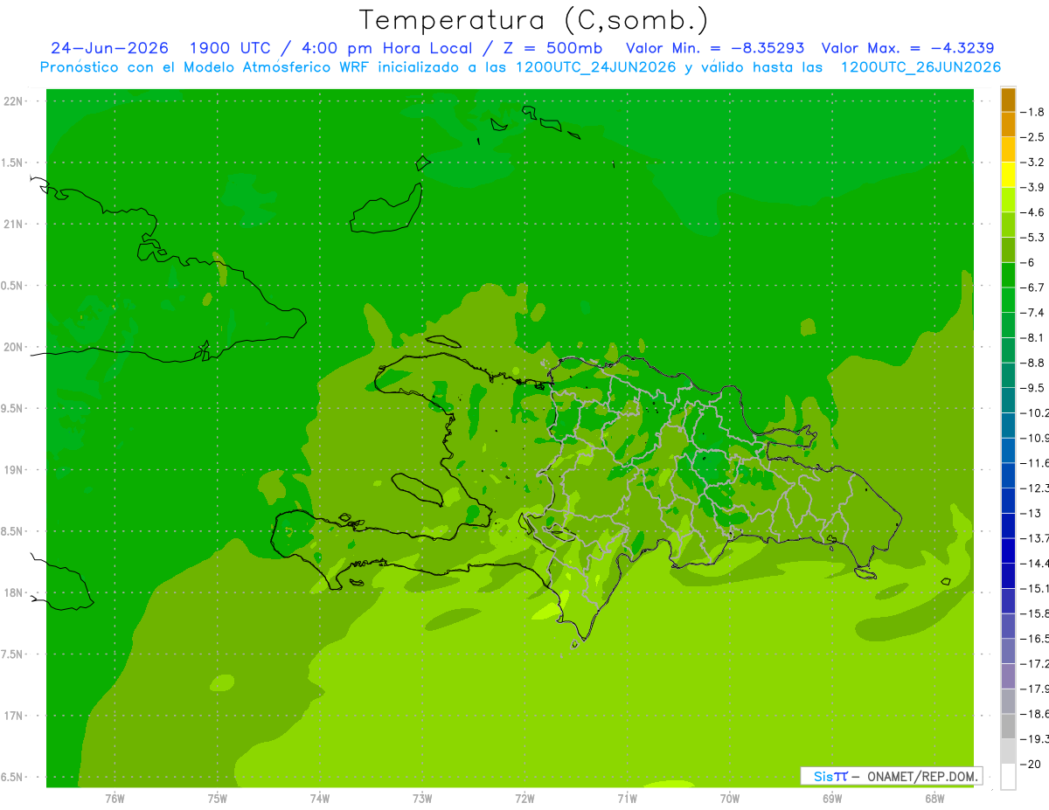This screenshot has width=1049, height=810.
Task: Click the "ONAMET/REP.DOM." credit label
Action: pyautogui.click(x=922, y=776)
